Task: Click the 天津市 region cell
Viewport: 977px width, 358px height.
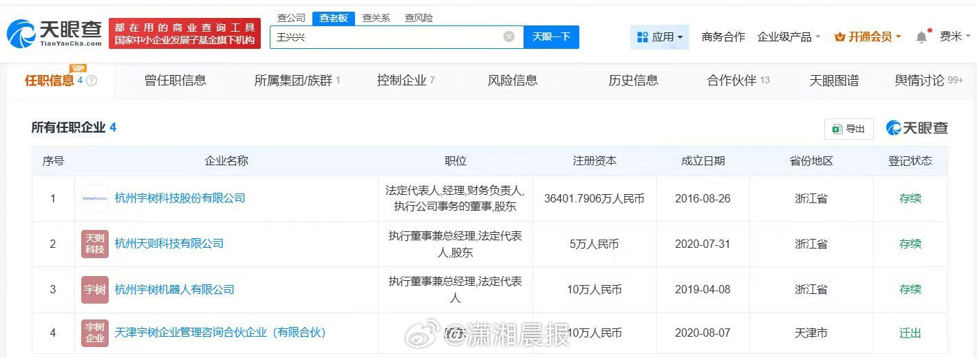Action: (811, 333)
